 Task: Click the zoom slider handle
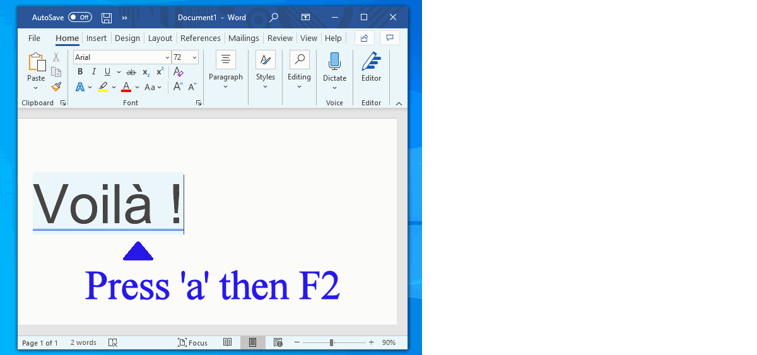click(332, 342)
